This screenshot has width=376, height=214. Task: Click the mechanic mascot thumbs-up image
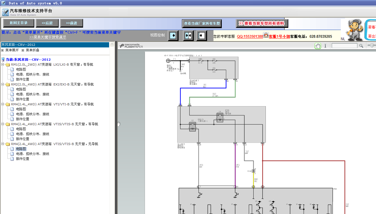(354, 30)
